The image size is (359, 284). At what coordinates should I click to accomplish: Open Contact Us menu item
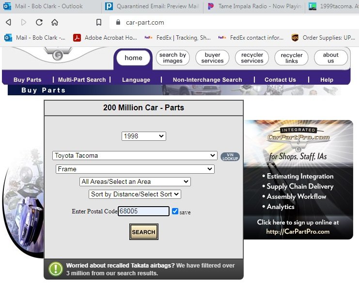[x=280, y=79]
